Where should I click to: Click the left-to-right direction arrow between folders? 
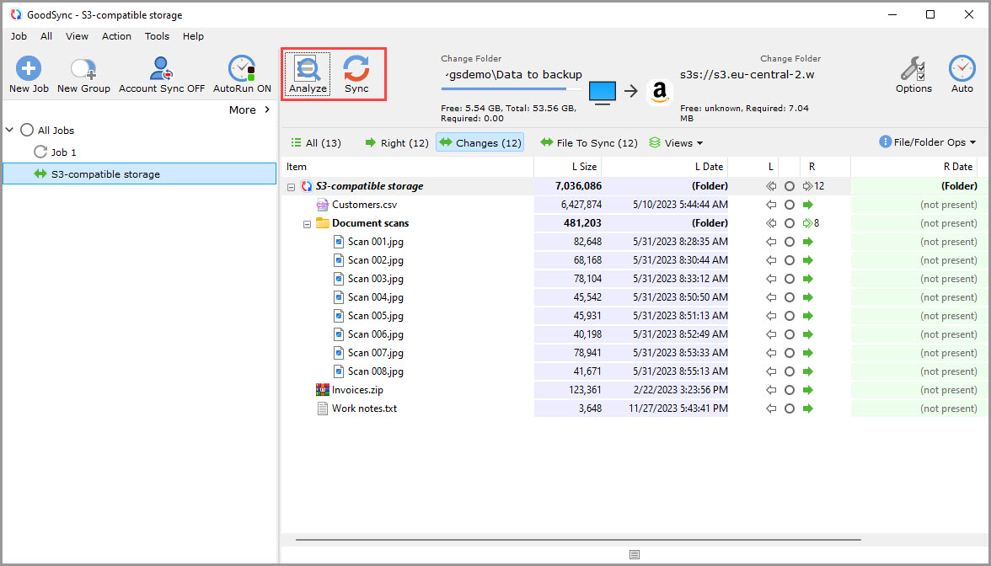coord(630,93)
